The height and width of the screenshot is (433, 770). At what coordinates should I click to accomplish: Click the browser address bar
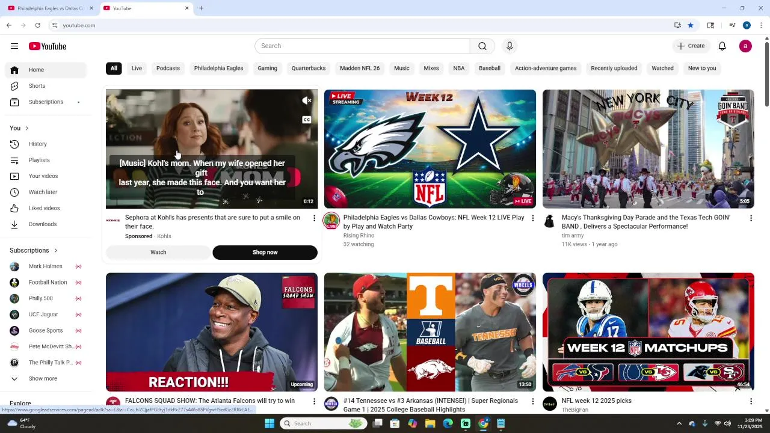tap(361, 25)
